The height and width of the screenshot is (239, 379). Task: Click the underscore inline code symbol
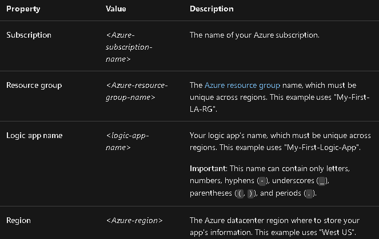323,181
